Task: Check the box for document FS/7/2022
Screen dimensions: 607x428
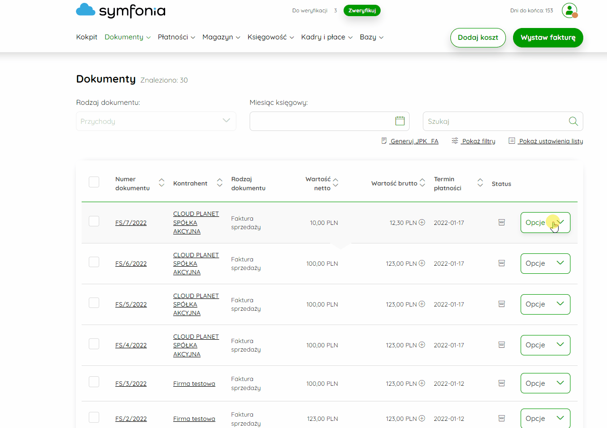Action: 94,221
